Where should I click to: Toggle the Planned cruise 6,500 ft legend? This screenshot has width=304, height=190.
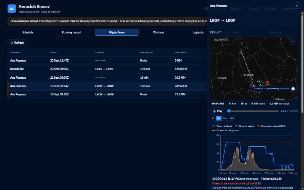tap(271, 126)
